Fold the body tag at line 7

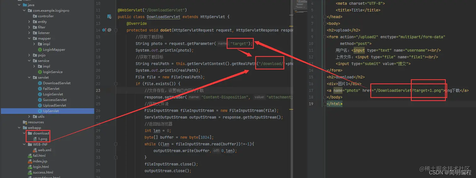(x=325, y=24)
